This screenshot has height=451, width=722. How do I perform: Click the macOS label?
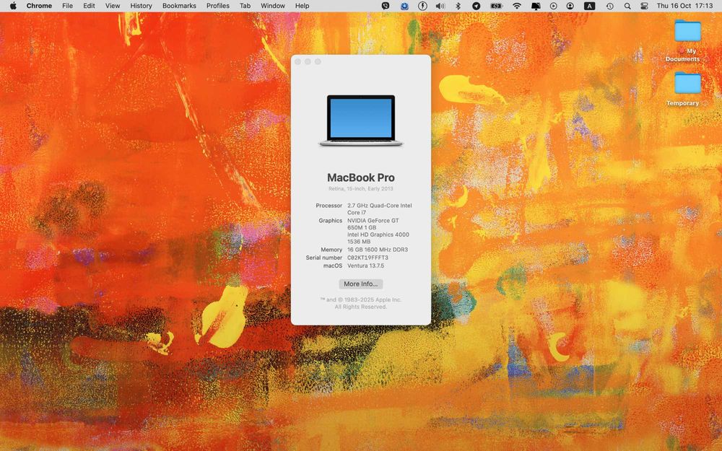coord(333,266)
